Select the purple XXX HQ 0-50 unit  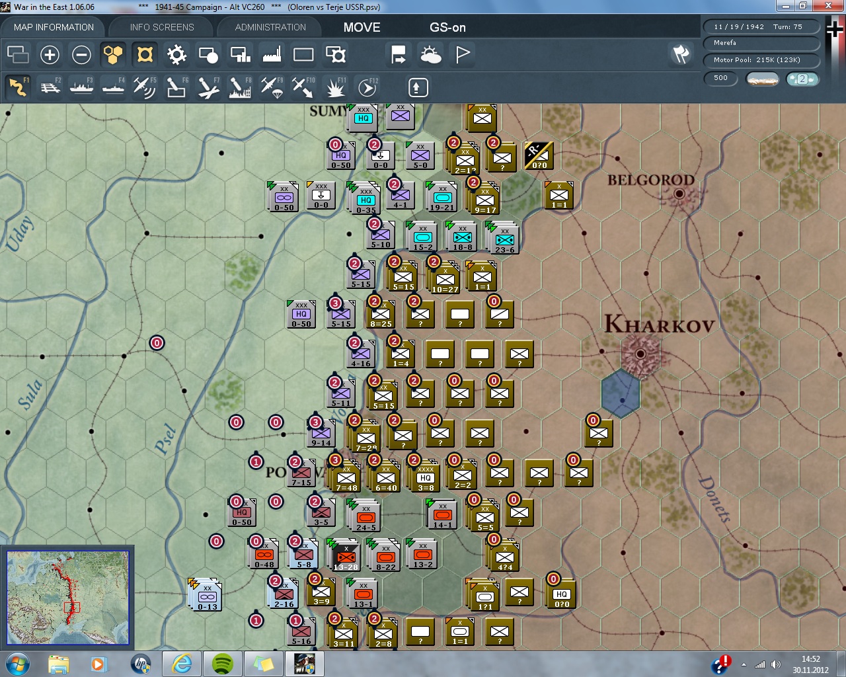coord(301,313)
